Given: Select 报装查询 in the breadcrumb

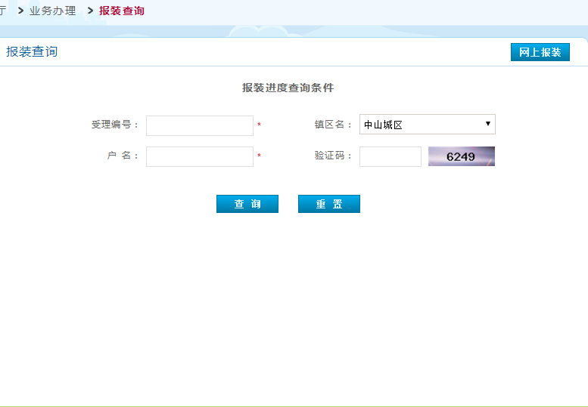Looking at the screenshot, I should pos(121,11).
